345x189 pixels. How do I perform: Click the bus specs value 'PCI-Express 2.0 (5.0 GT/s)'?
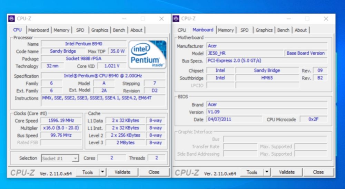[267, 60]
